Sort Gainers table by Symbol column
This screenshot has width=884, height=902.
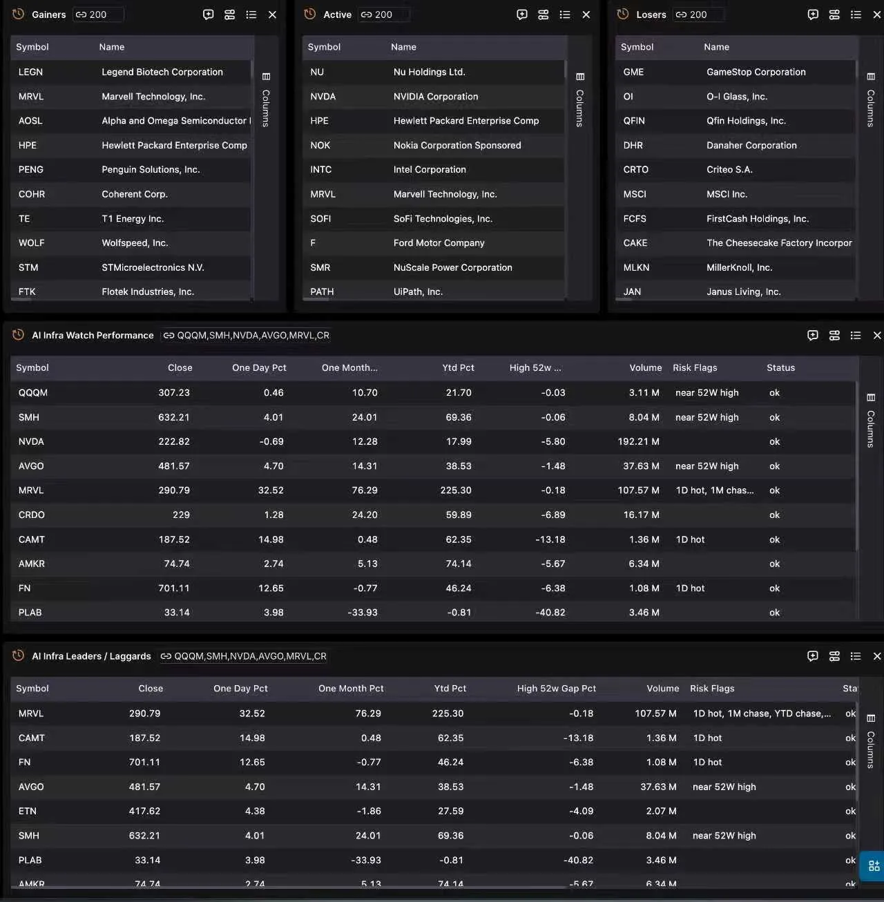[32, 47]
